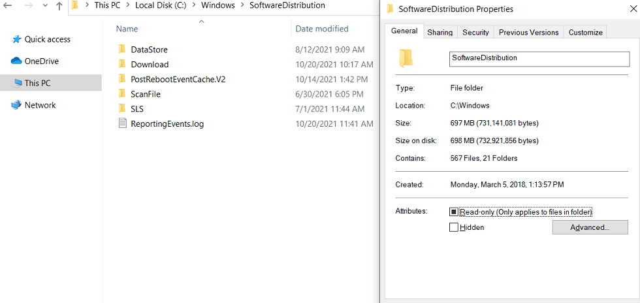Image resolution: width=640 pixels, height=303 pixels.
Task: Click the Quick access star icon
Action: pyautogui.click(x=16, y=39)
